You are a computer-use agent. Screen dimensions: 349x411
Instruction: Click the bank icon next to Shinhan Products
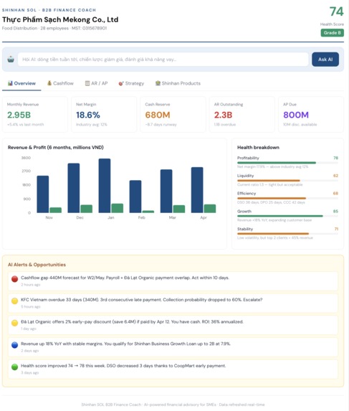158,83
